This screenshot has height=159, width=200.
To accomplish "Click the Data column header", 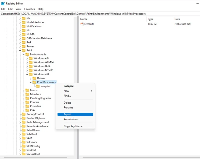I will [x=186, y=19].
